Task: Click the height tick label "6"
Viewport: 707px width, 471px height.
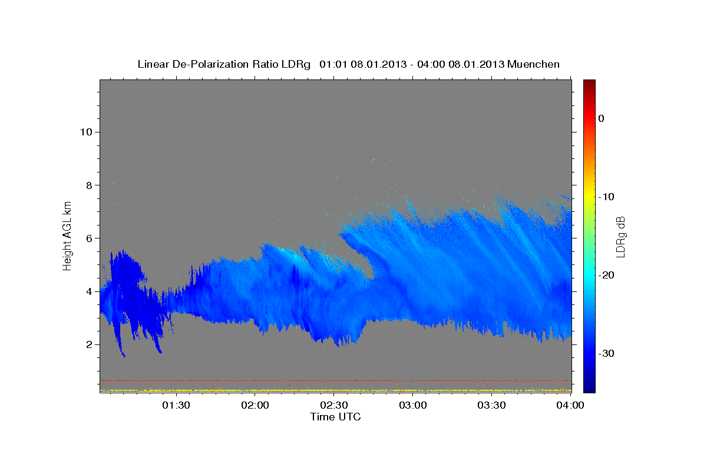Action: 88,238
